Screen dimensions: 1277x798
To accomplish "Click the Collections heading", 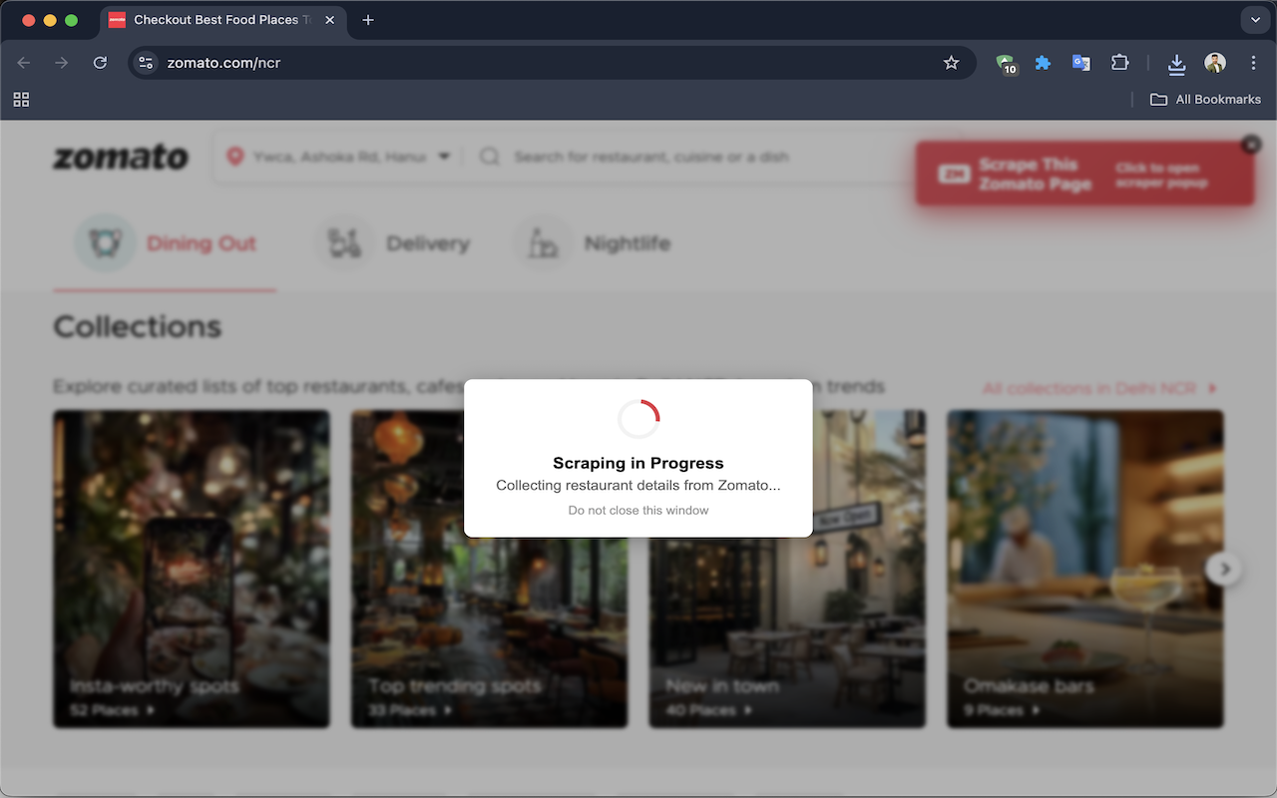I will click(x=138, y=326).
